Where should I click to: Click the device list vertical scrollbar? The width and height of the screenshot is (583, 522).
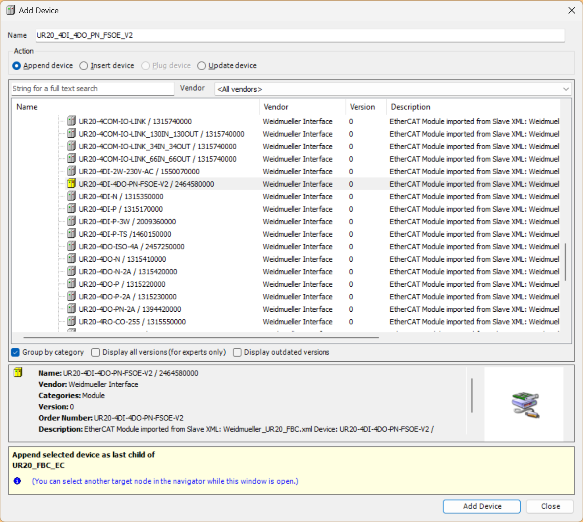tap(565, 262)
